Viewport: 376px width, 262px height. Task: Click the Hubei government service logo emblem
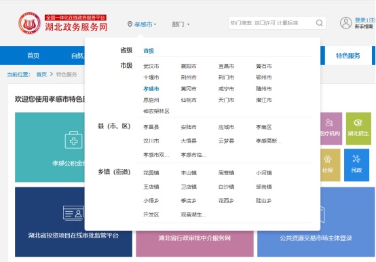click(x=29, y=23)
